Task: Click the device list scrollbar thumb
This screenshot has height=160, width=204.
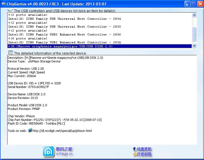Action: [194, 34]
